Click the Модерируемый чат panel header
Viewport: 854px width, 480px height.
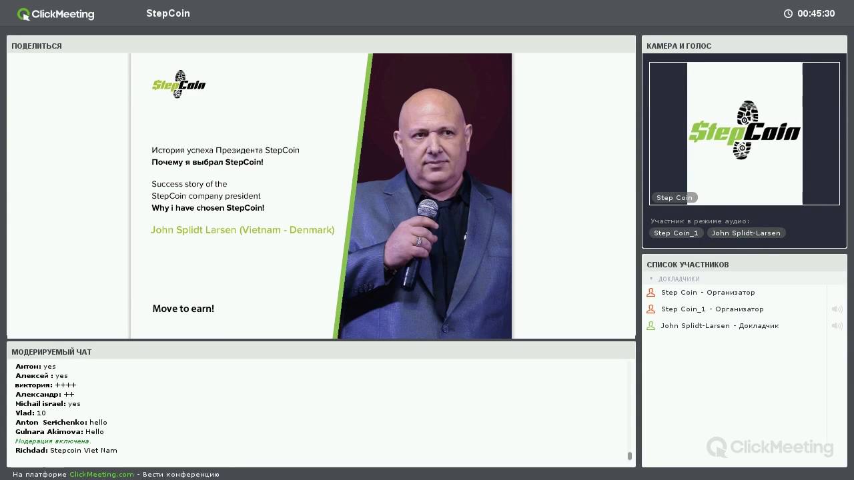point(321,351)
